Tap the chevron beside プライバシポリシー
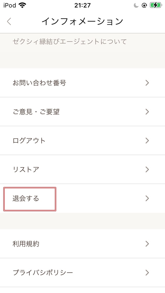Screen dimensions: 165x293 point(147,273)
